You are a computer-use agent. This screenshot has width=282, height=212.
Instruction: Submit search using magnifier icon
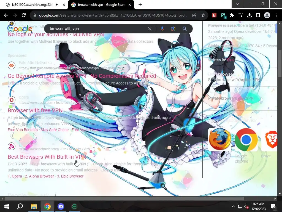(x=185, y=29)
